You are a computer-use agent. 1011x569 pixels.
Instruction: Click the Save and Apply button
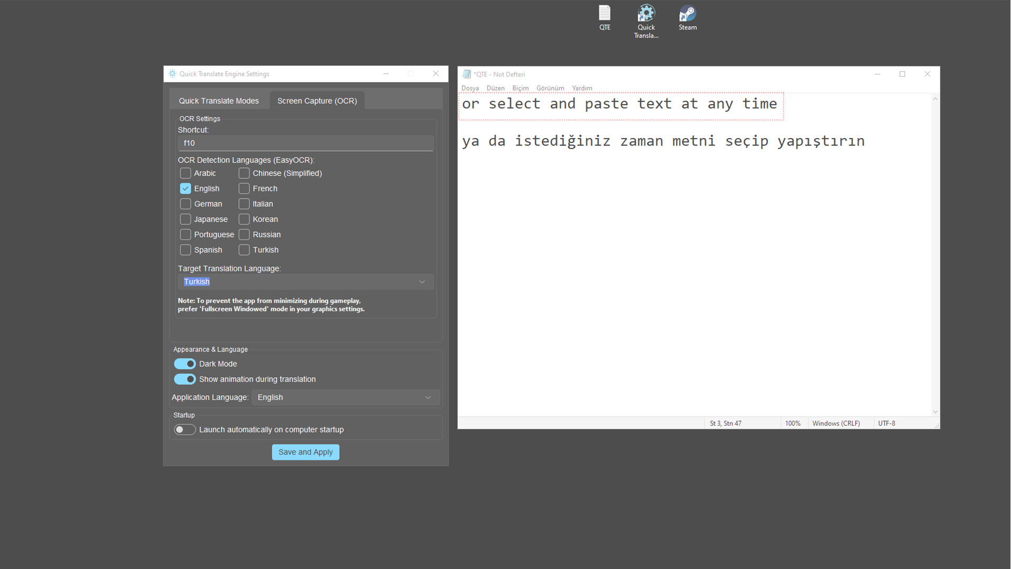click(305, 452)
